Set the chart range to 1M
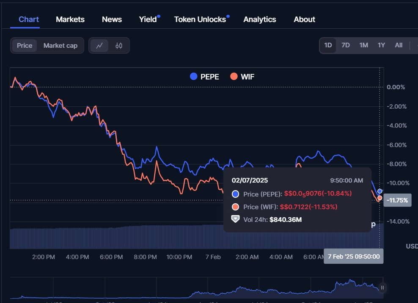This screenshot has height=303, width=418. 363,45
